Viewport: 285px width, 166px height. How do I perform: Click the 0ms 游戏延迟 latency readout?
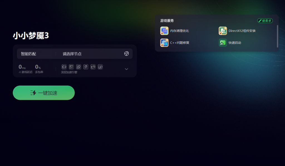(x=25, y=69)
